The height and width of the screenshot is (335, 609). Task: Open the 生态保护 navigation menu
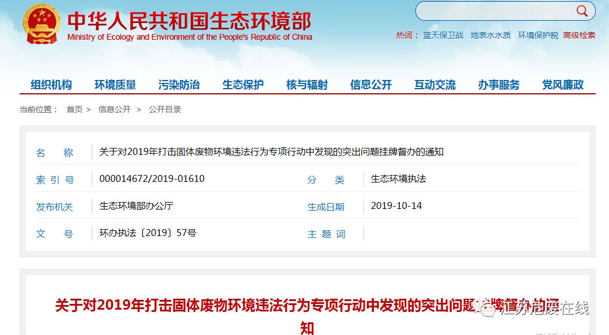click(x=243, y=85)
